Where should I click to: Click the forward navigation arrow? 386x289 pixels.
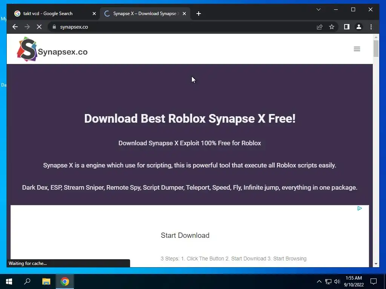[27, 27]
